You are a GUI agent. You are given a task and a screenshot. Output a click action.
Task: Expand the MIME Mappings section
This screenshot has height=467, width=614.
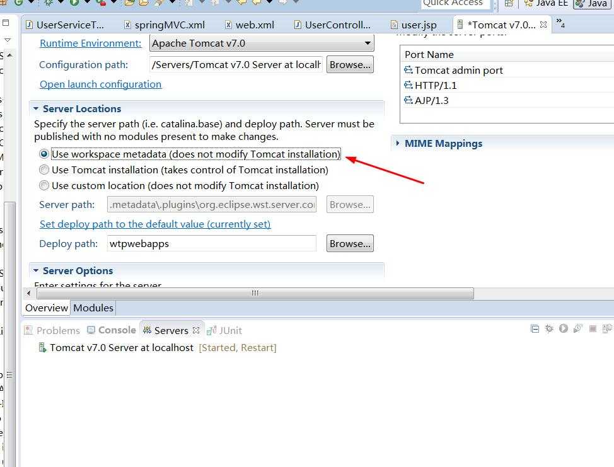point(398,143)
